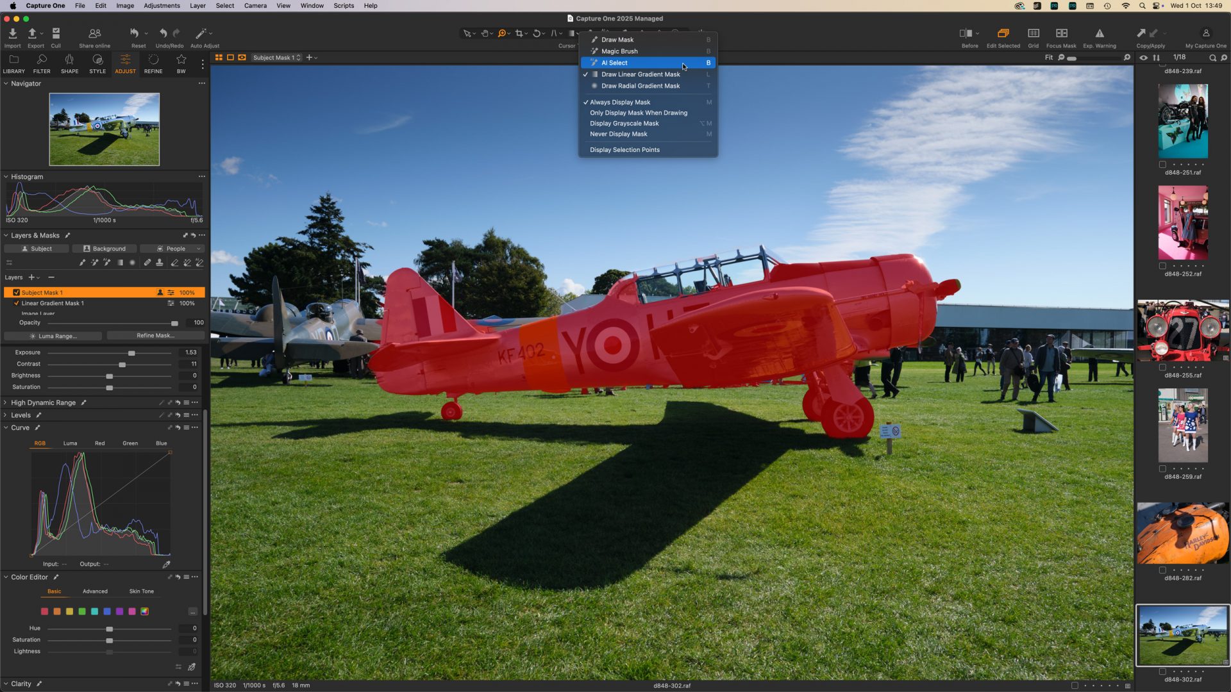Expand the High Dynamic Range panel
The image size is (1231, 692).
(6, 402)
